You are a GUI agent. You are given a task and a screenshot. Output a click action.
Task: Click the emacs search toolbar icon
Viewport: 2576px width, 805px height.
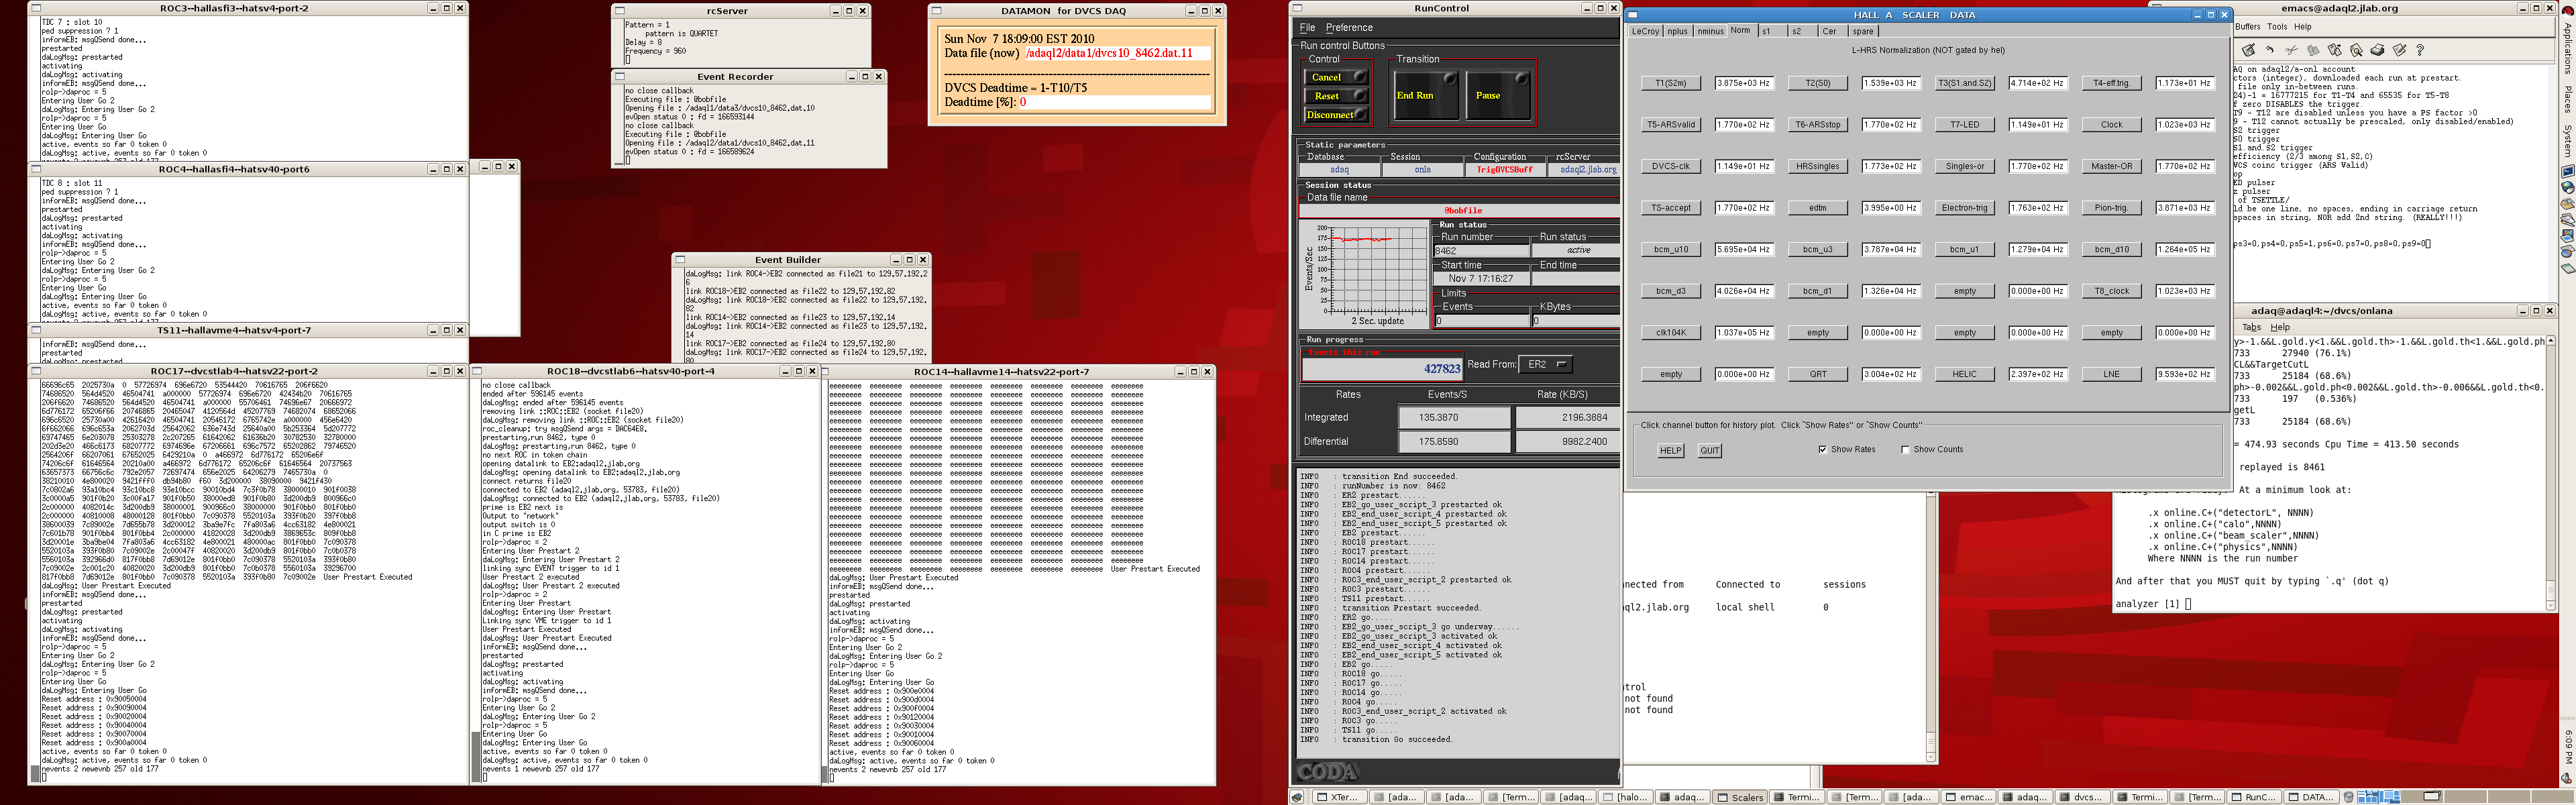click(2357, 50)
